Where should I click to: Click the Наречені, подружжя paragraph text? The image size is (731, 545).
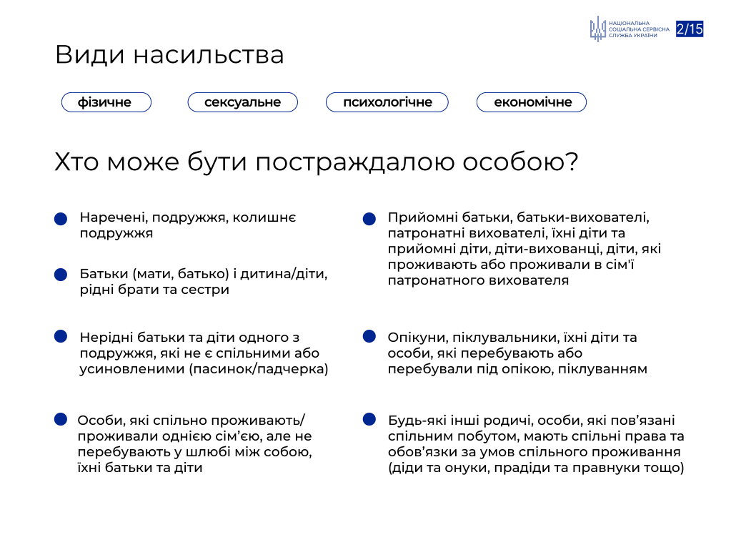point(188,225)
